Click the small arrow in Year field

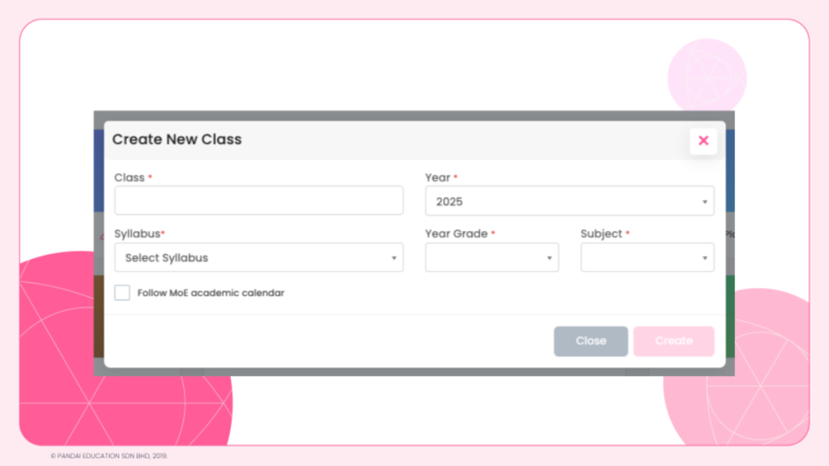704,201
